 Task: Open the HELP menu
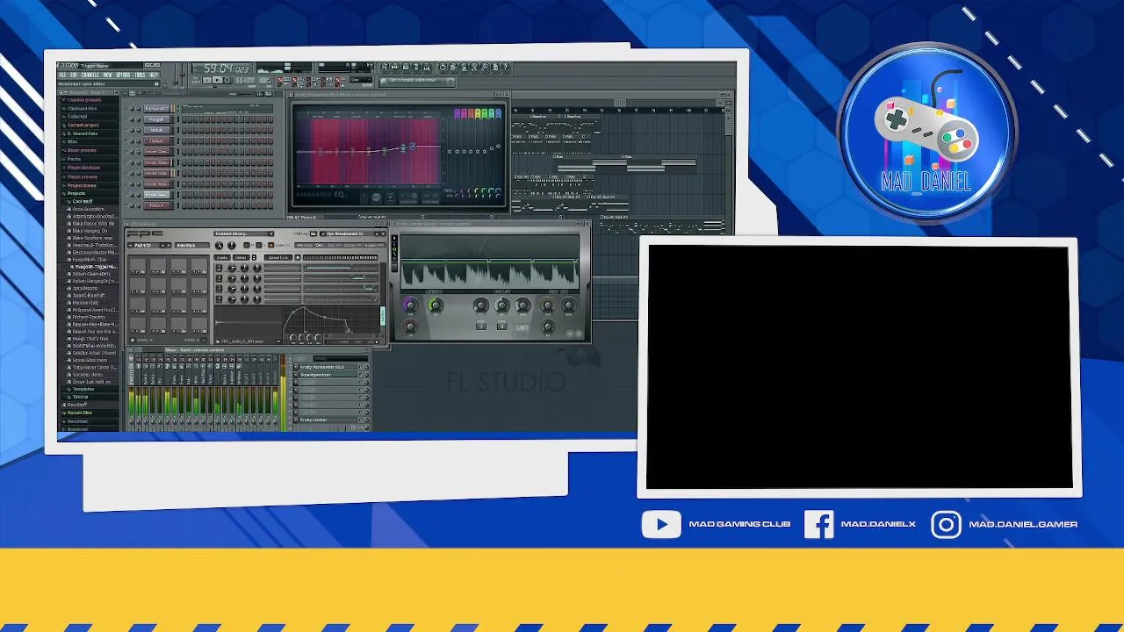(154, 75)
